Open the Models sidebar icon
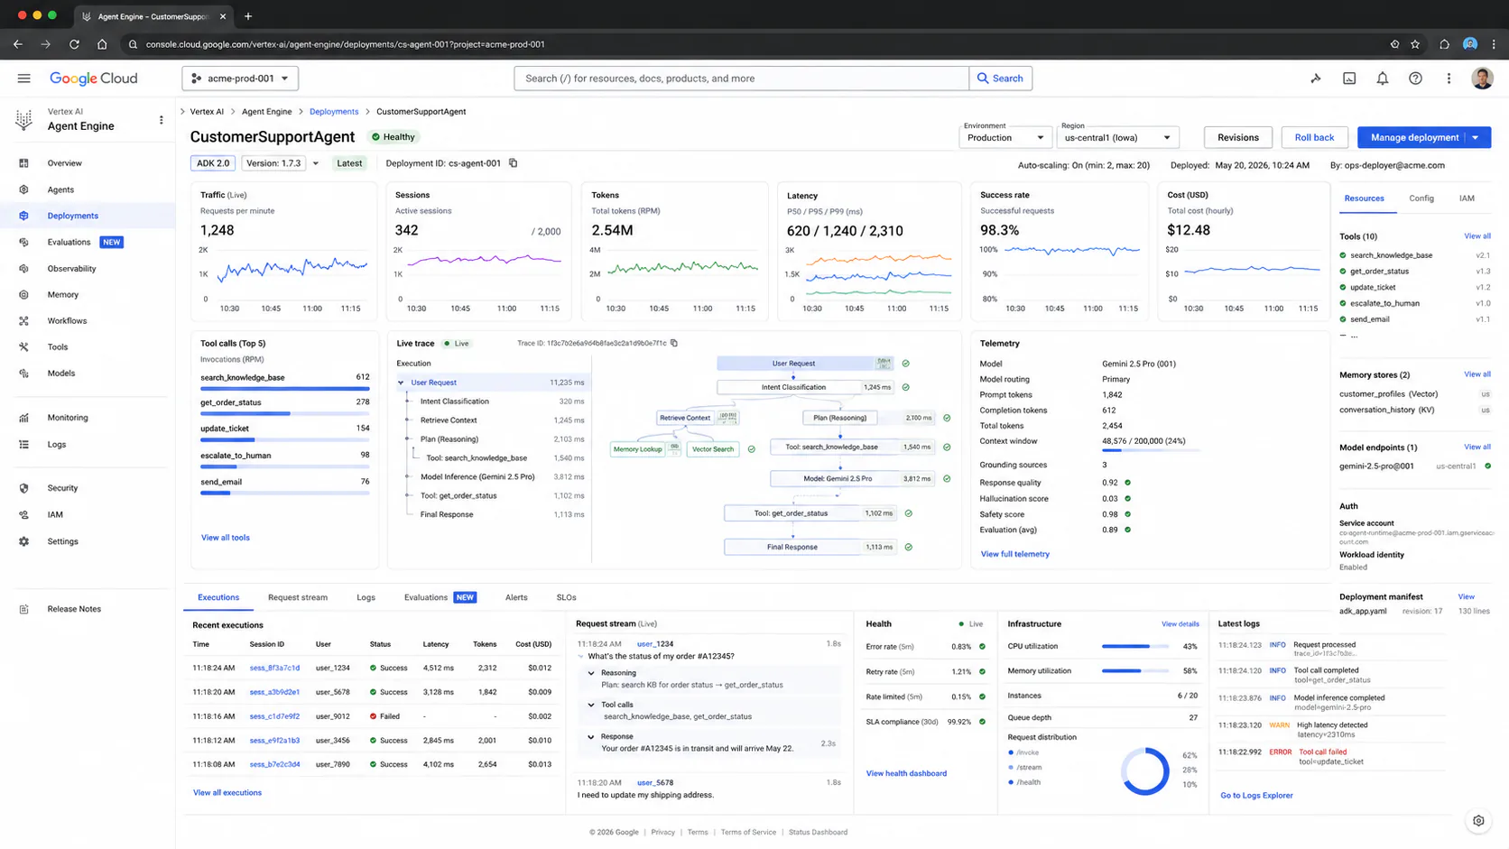Image resolution: width=1509 pixels, height=849 pixels. tap(24, 373)
